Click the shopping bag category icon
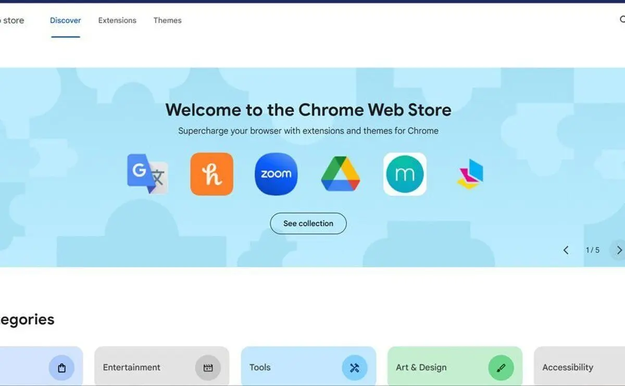The width and height of the screenshot is (625, 386). point(62,368)
